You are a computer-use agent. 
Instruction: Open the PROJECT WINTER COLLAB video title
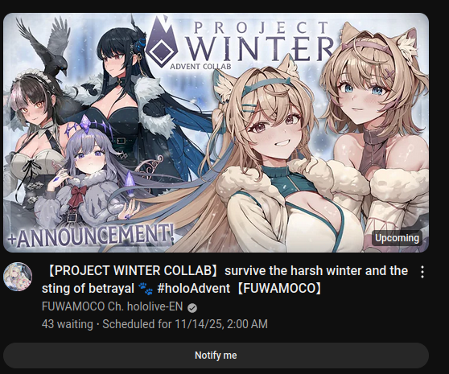coord(224,279)
